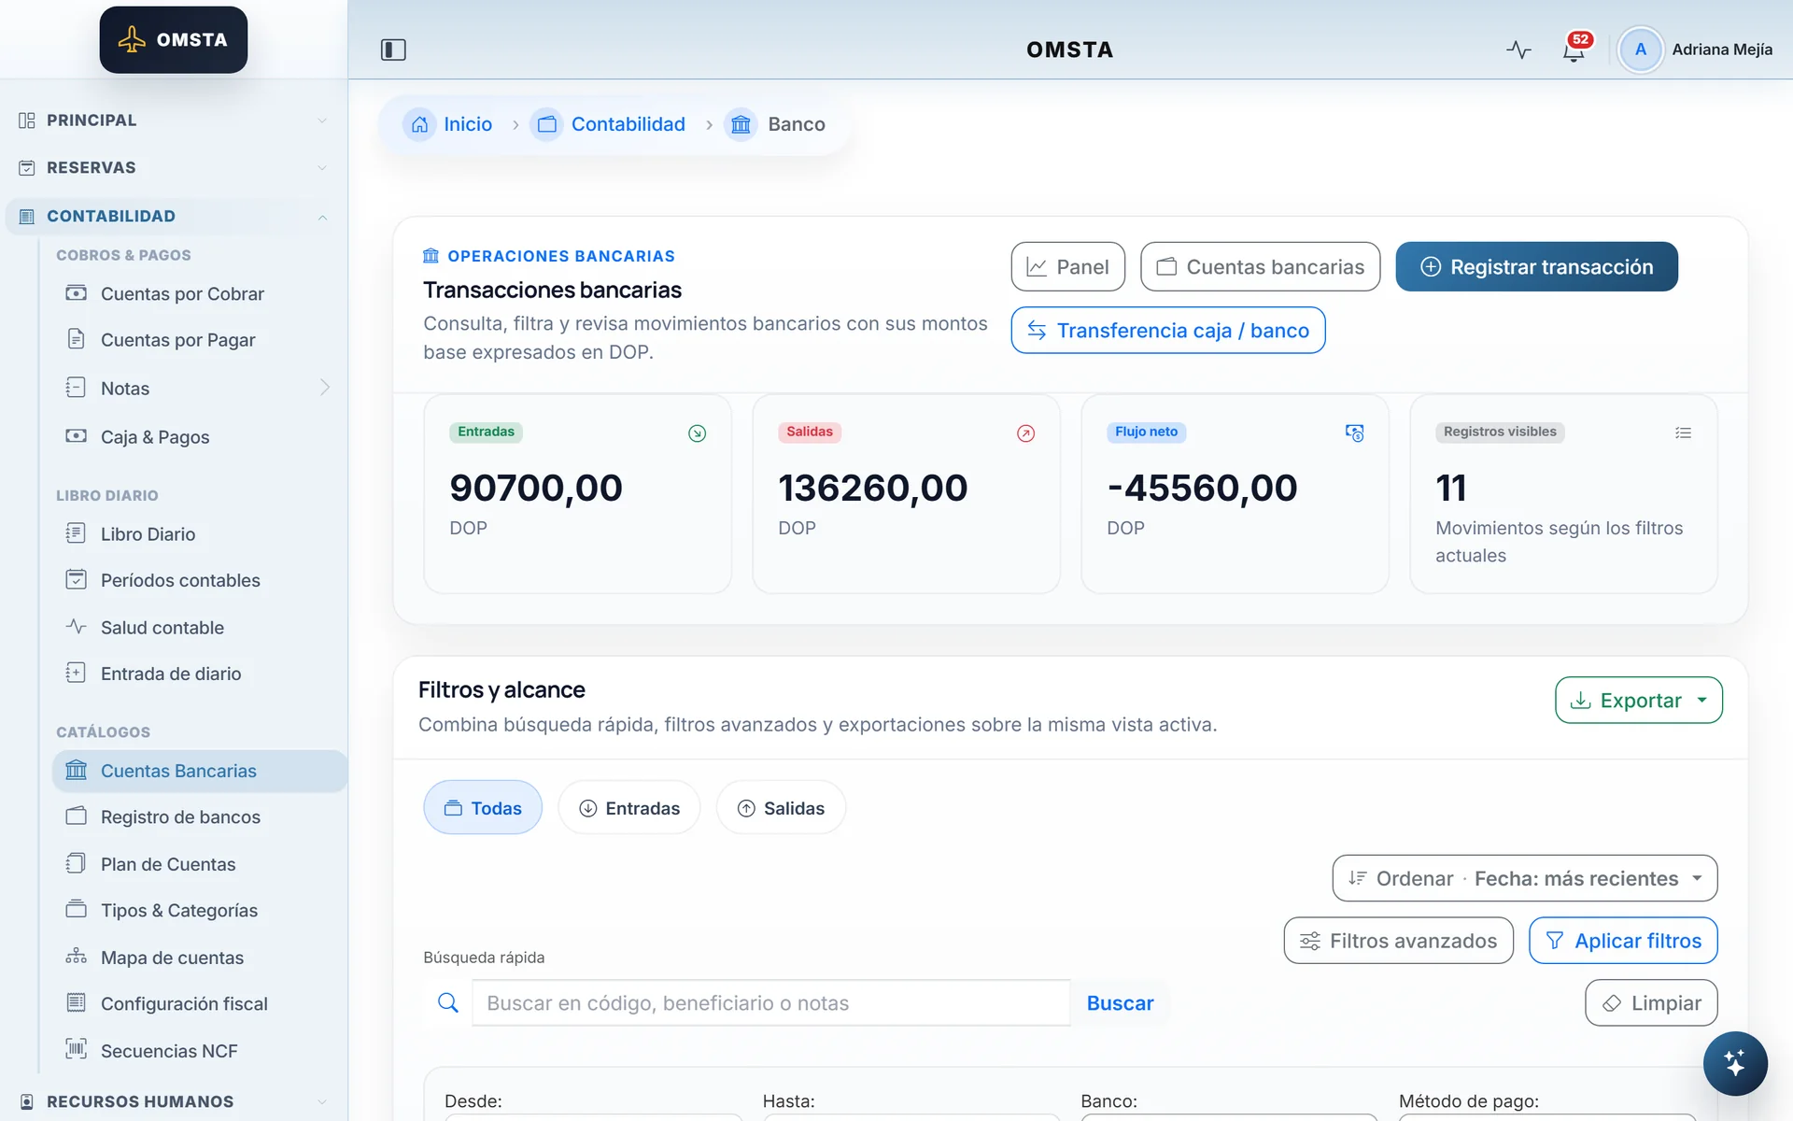Click the Adriana Mejia avatar
The height and width of the screenshot is (1121, 1793).
(x=1640, y=50)
